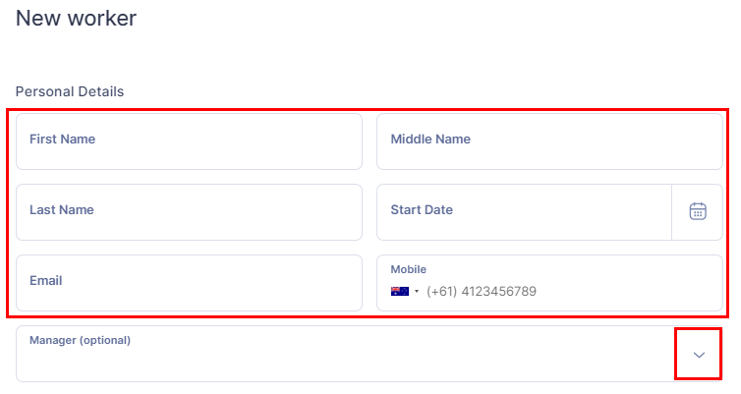Click the Start Date placeholder text
Image resolution: width=741 pixels, height=394 pixels.
tap(422, 209)
